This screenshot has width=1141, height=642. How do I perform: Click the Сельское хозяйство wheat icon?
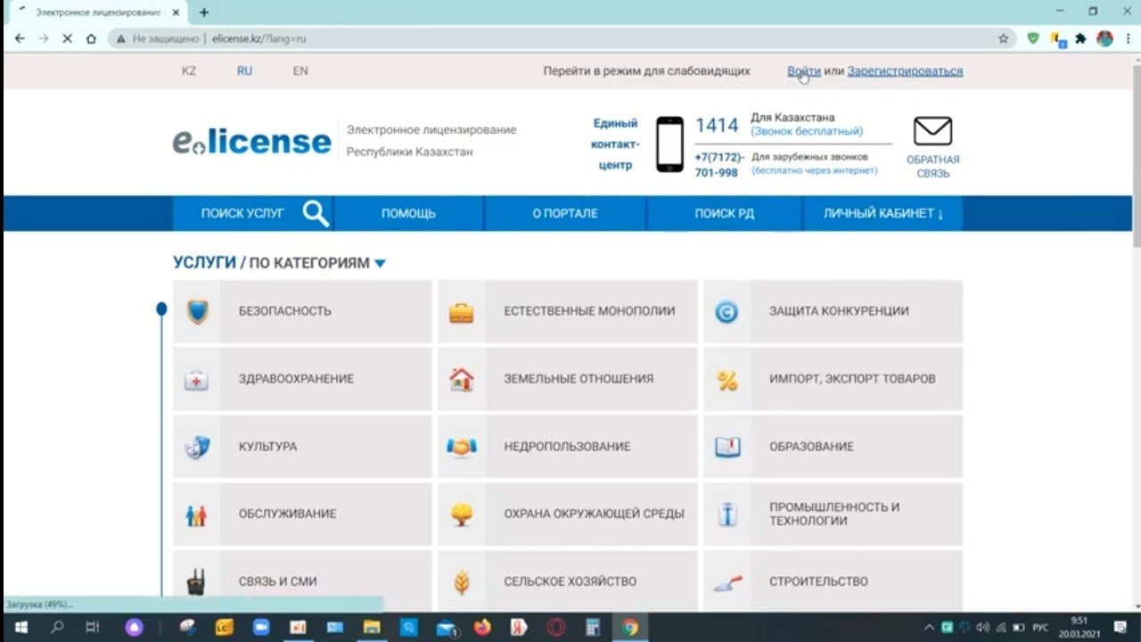[x=462, y=582]
